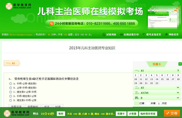Click 临时保存答案 to save answers
Viewport: 182px width, 118px height.
148,114
